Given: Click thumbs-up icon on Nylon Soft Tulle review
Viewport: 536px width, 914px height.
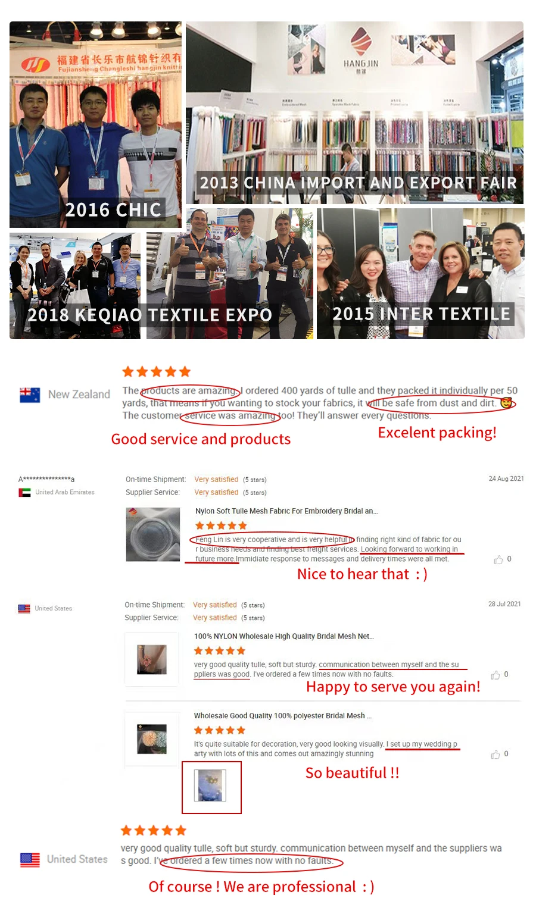Looking at the screenshot, I should (498, 560).
